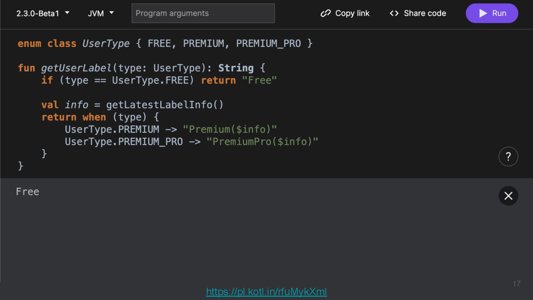Focus the Program arguments field
Image resolution: width=533 pixels, height=300 pixels.
[203, 13]
